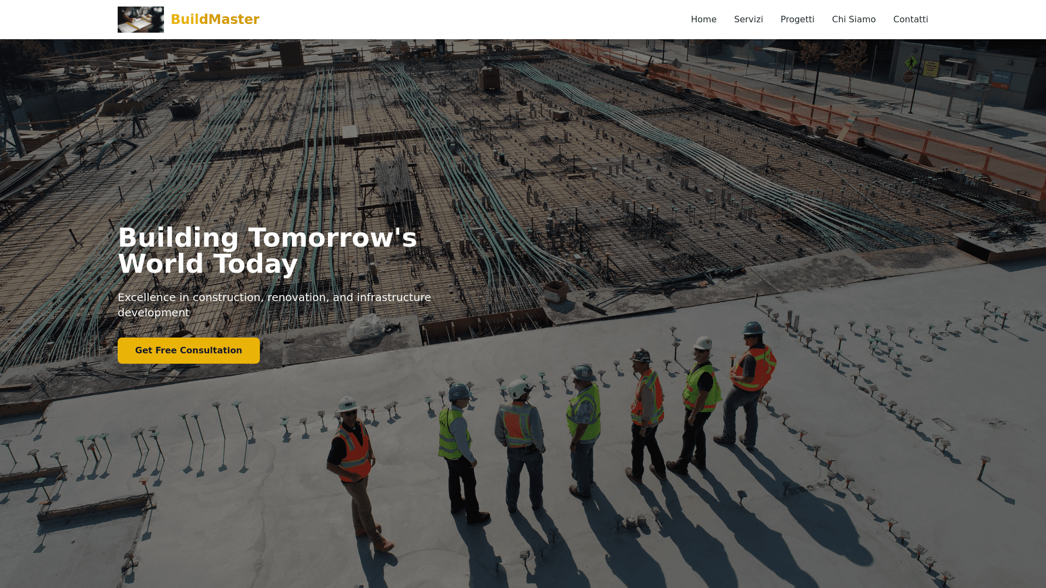Click the World Today headline line
This screenshot has width=1046, height=588.
[x=208, y=264]
